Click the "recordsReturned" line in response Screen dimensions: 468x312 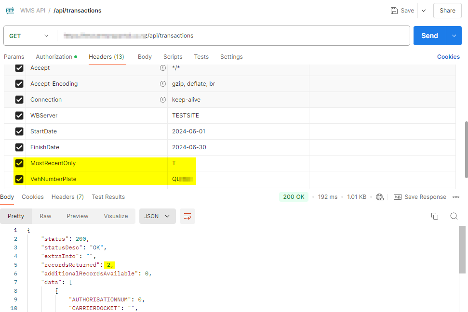[78, 265]
